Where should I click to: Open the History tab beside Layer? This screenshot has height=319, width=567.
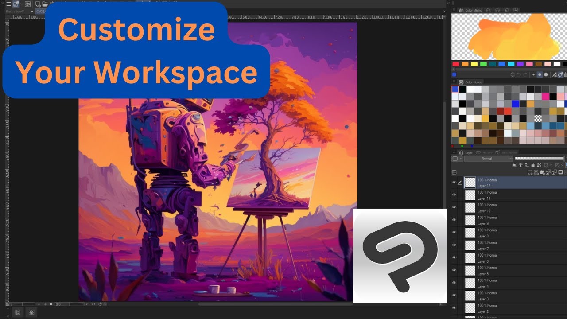coord(484,152)
